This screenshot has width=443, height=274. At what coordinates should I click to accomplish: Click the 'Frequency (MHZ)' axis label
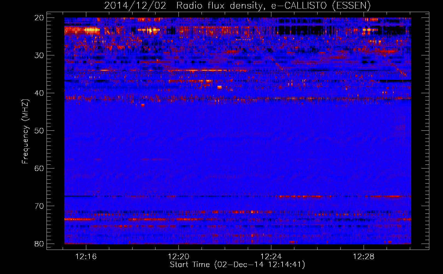(25, 131)
